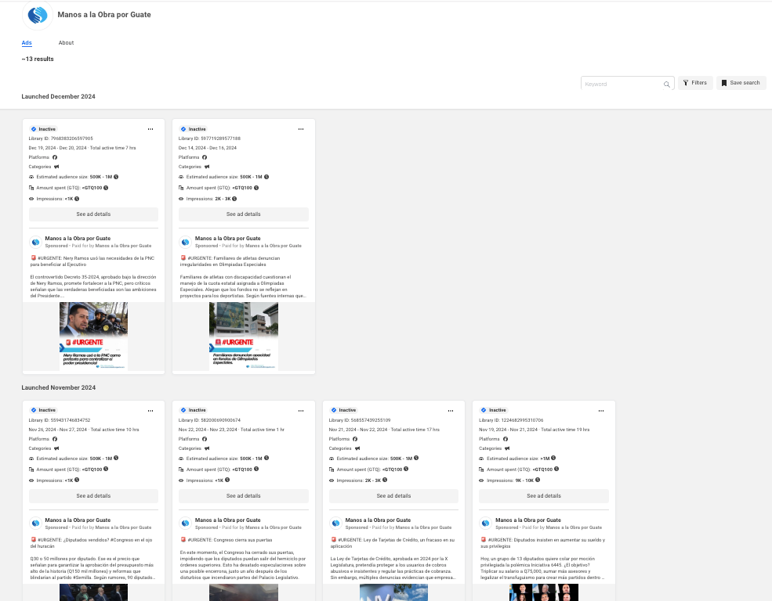Click Inactive status badge on ad 7968383206597905

coord(43,129)
